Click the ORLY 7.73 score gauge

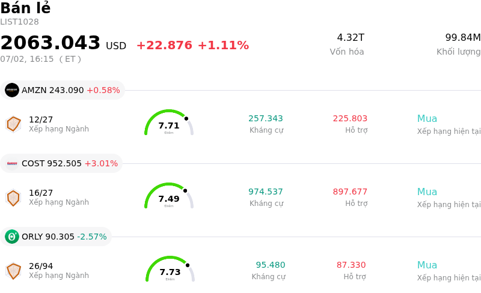click(x=170, y=269)
